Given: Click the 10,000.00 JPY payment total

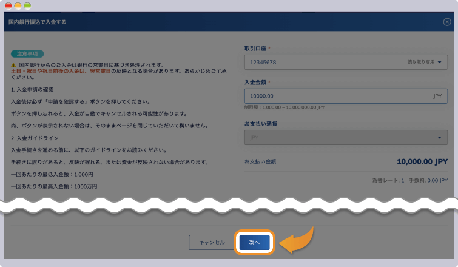Looking at the screenshot, I should tap(422, 162).
